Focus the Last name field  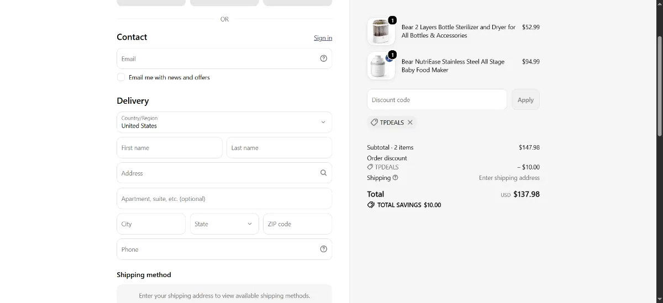(279, 147)
